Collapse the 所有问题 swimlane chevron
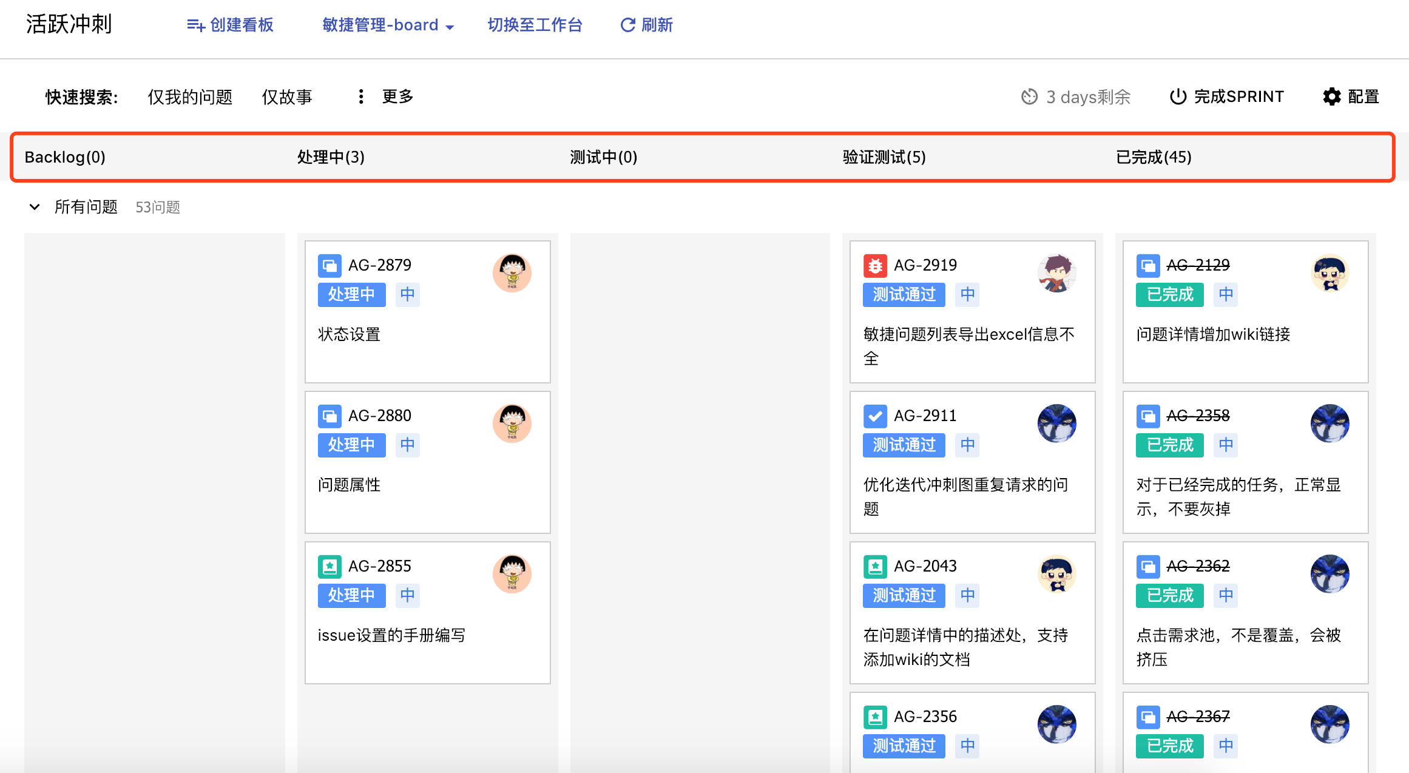 [35, 207]
